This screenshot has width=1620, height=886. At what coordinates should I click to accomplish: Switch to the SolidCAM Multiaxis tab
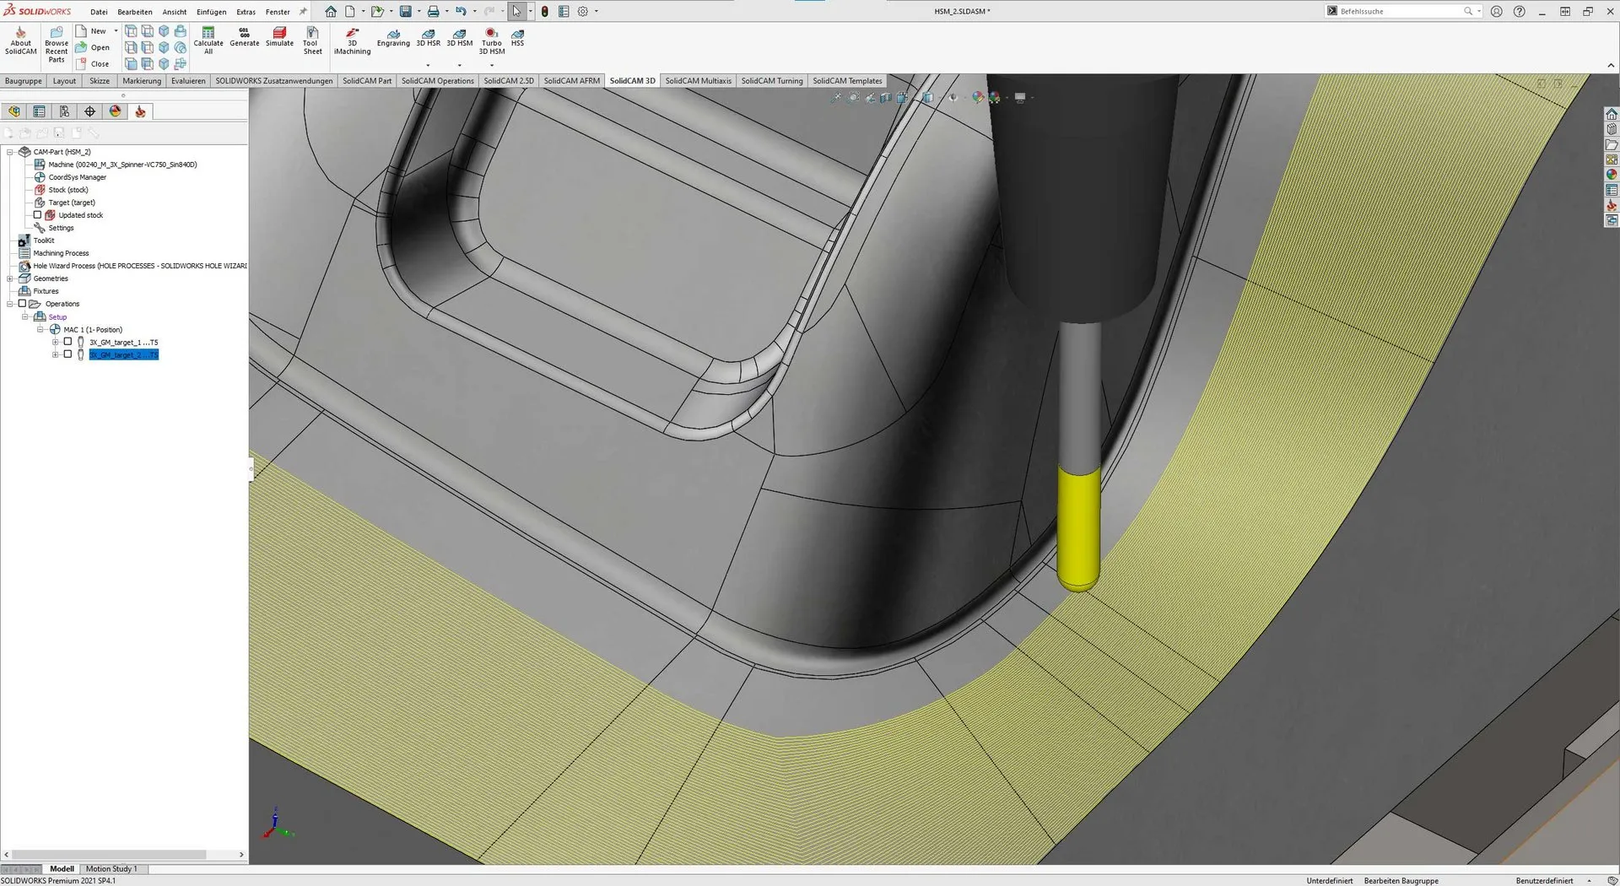pos(698,81)
